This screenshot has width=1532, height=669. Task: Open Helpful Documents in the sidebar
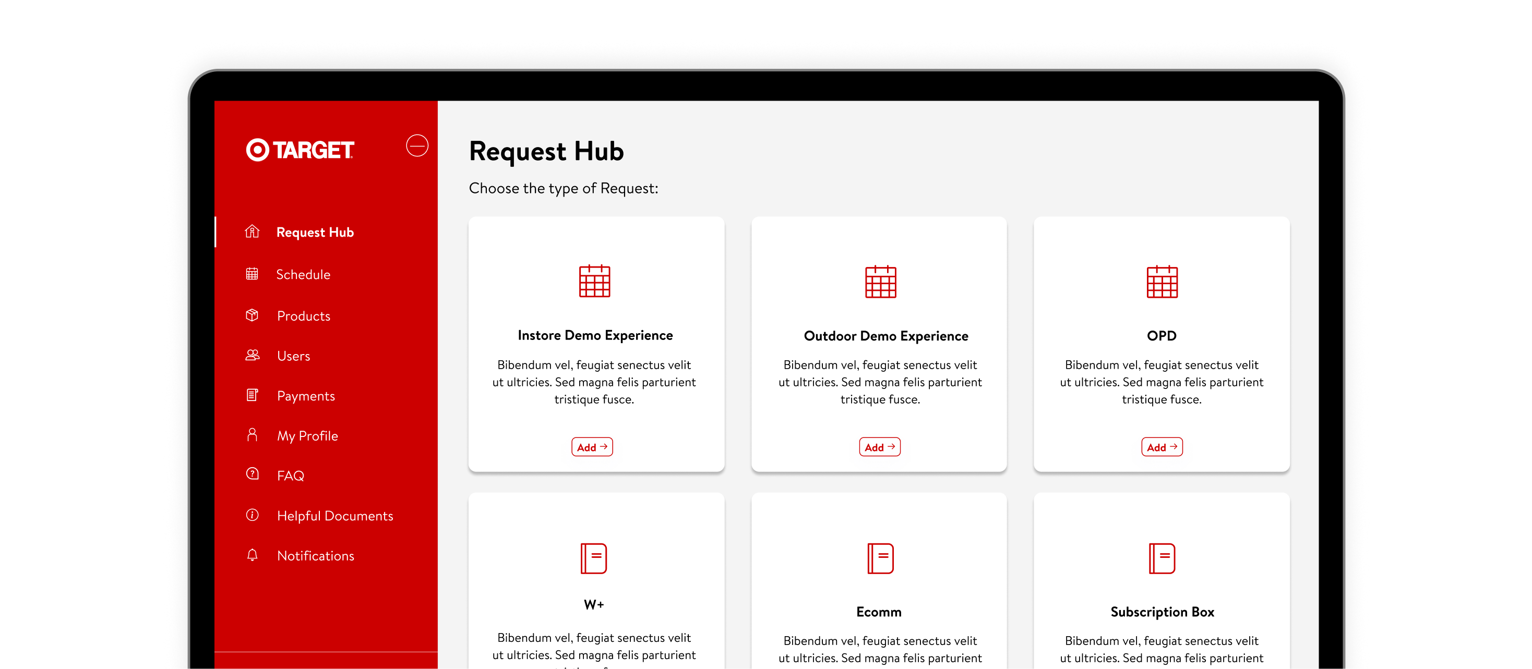click(335, 516)
